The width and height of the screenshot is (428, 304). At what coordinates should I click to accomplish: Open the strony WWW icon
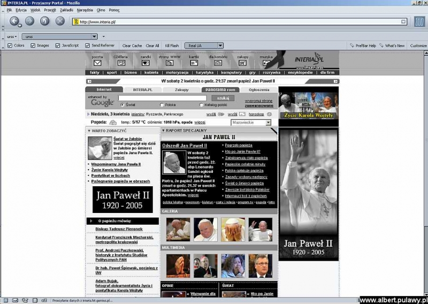point(169,63)
